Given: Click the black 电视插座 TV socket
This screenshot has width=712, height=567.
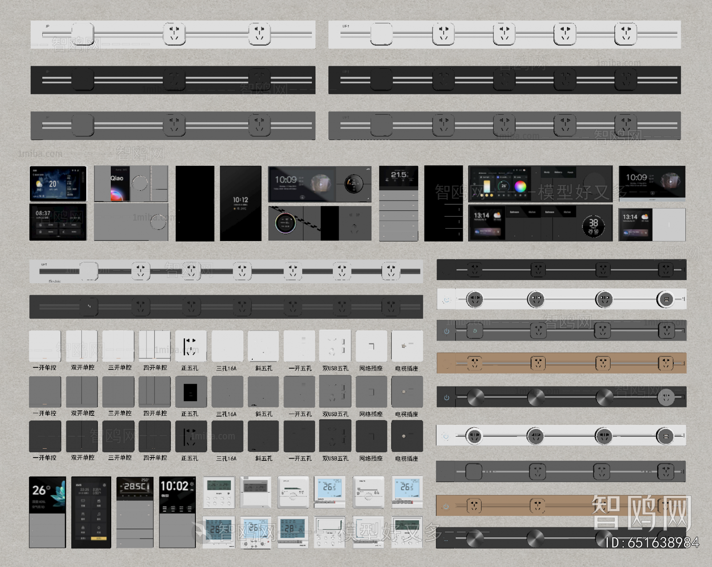Looking at the screenshot, I should [x=407, y=436].
